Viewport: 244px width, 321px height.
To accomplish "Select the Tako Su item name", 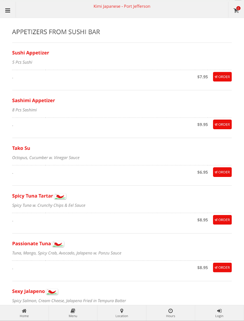I will click(21, 148).
